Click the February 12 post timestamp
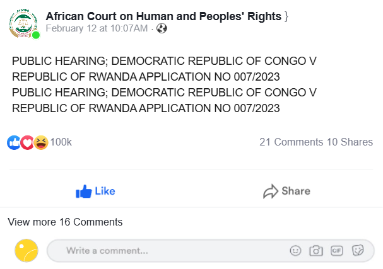Screen dimensions: 383x269 click(97, 28)
